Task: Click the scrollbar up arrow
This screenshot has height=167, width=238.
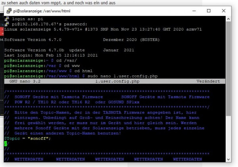Action: pyautogui.click(x=229, y=19)
